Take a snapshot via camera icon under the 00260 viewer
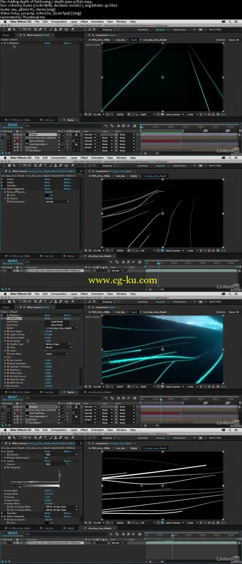This screenshot has width=242, height=564. pos(129,115)
